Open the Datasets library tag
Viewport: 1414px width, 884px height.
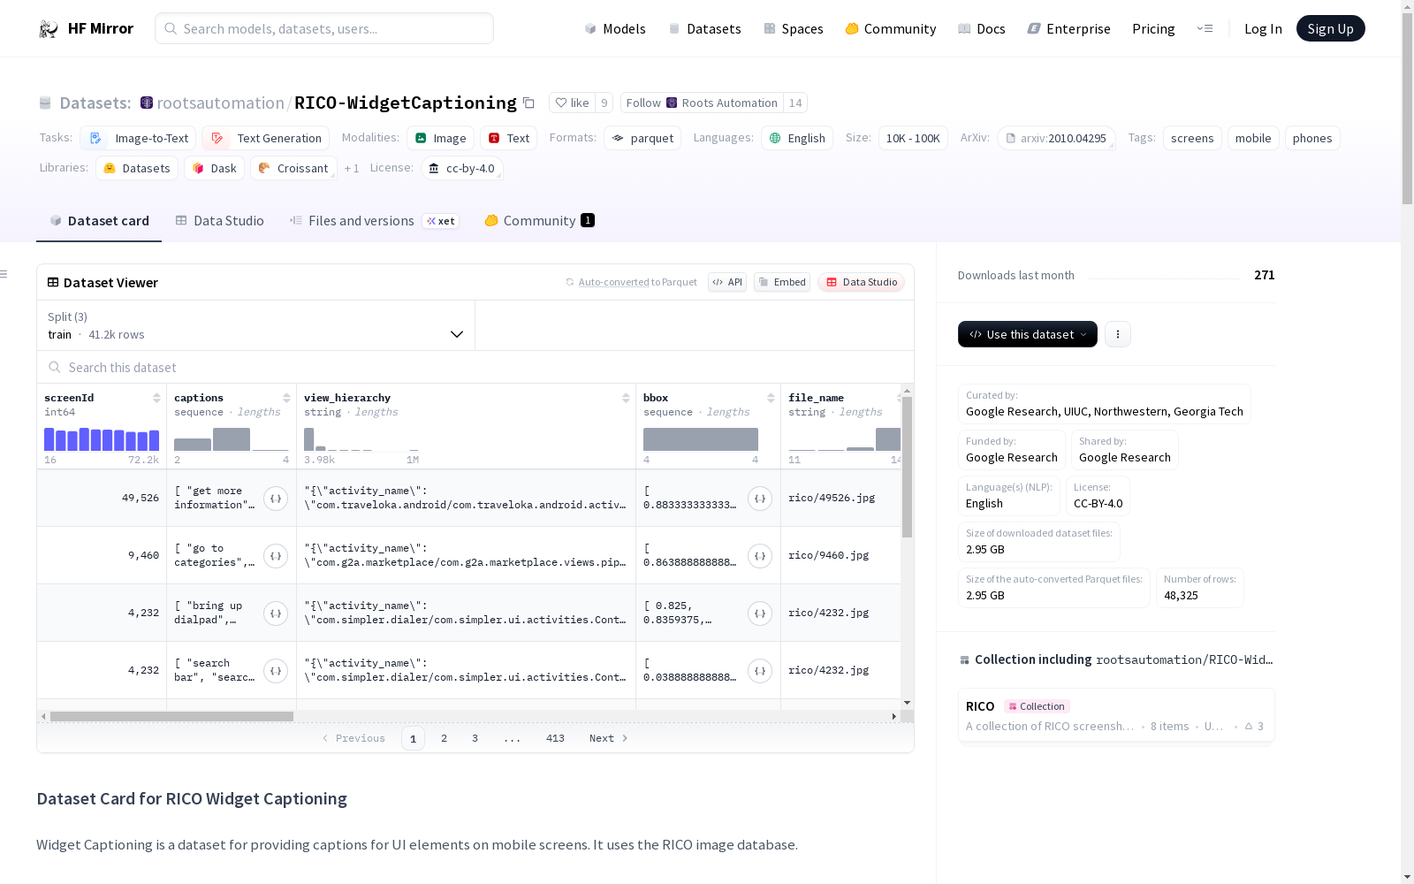click(137, 168)
